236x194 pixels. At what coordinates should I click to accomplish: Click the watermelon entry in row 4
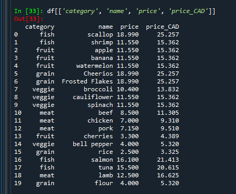click(94, 66)
